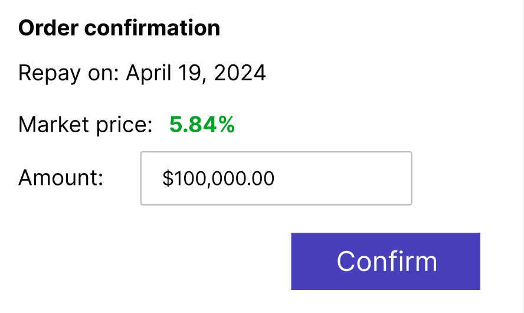Click the green 5.84% market price
Viewport: 524px width, 313px height.
coord(202,125)
